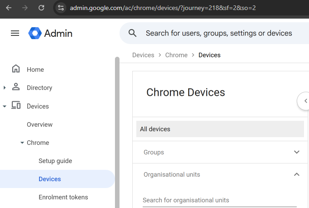Screen dimensions: 309x208
Task: Open the Setup guide page
Action: point(55,161)
